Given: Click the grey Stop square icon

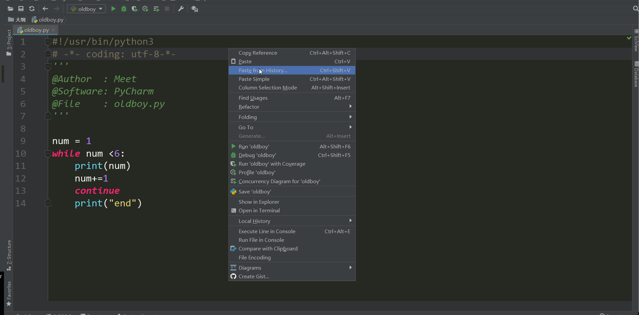Looking at the screenshot, I should point(167,9).
